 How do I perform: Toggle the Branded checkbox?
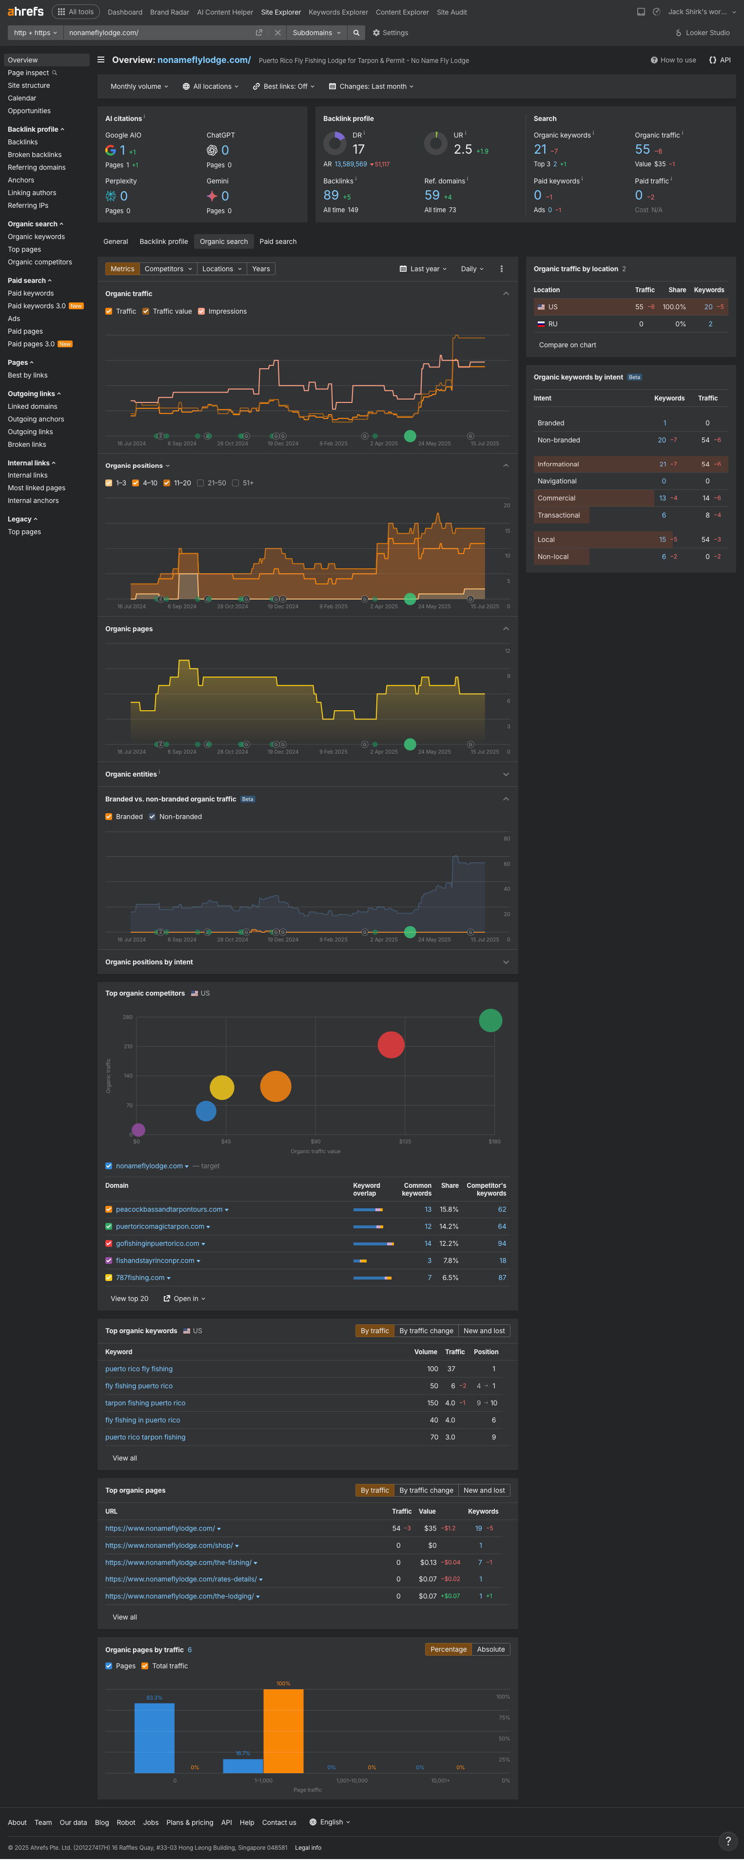pos(108,817)
